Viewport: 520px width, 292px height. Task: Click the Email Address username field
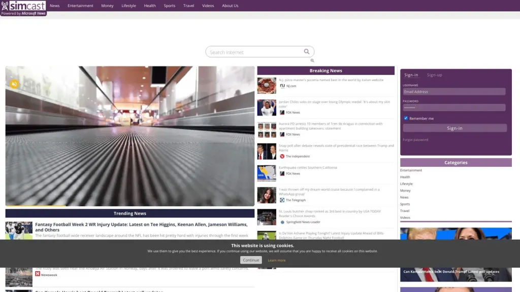tap(454, 92)
